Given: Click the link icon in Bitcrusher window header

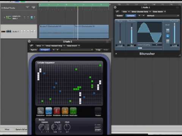Looking at the screenshot, I should 118,12.
